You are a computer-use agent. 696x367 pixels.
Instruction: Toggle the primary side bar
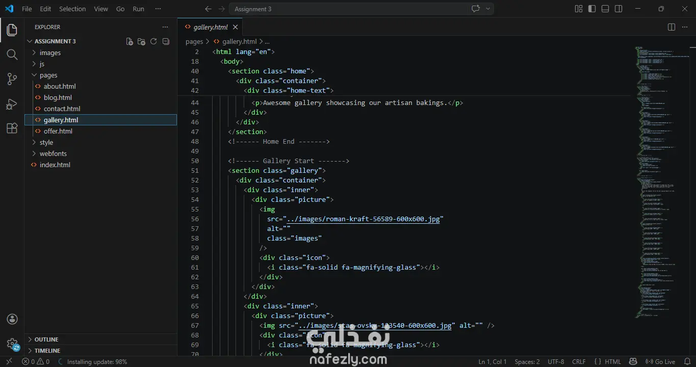pos(592,9)
